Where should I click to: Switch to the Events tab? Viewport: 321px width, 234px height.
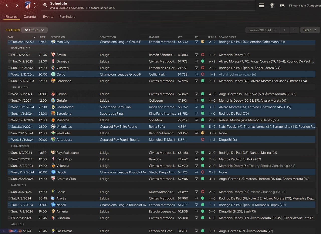pyautogui.click(x=48, y=17)
